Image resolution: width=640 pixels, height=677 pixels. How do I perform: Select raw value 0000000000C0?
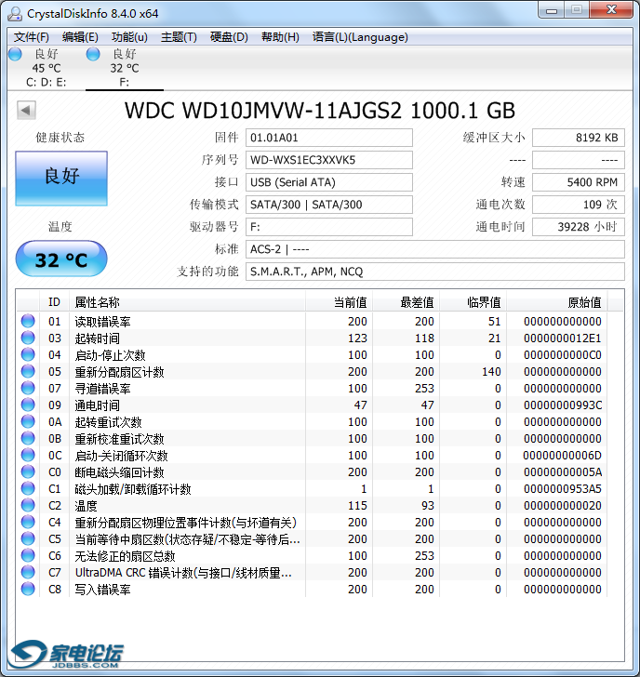tap(562, 355)
